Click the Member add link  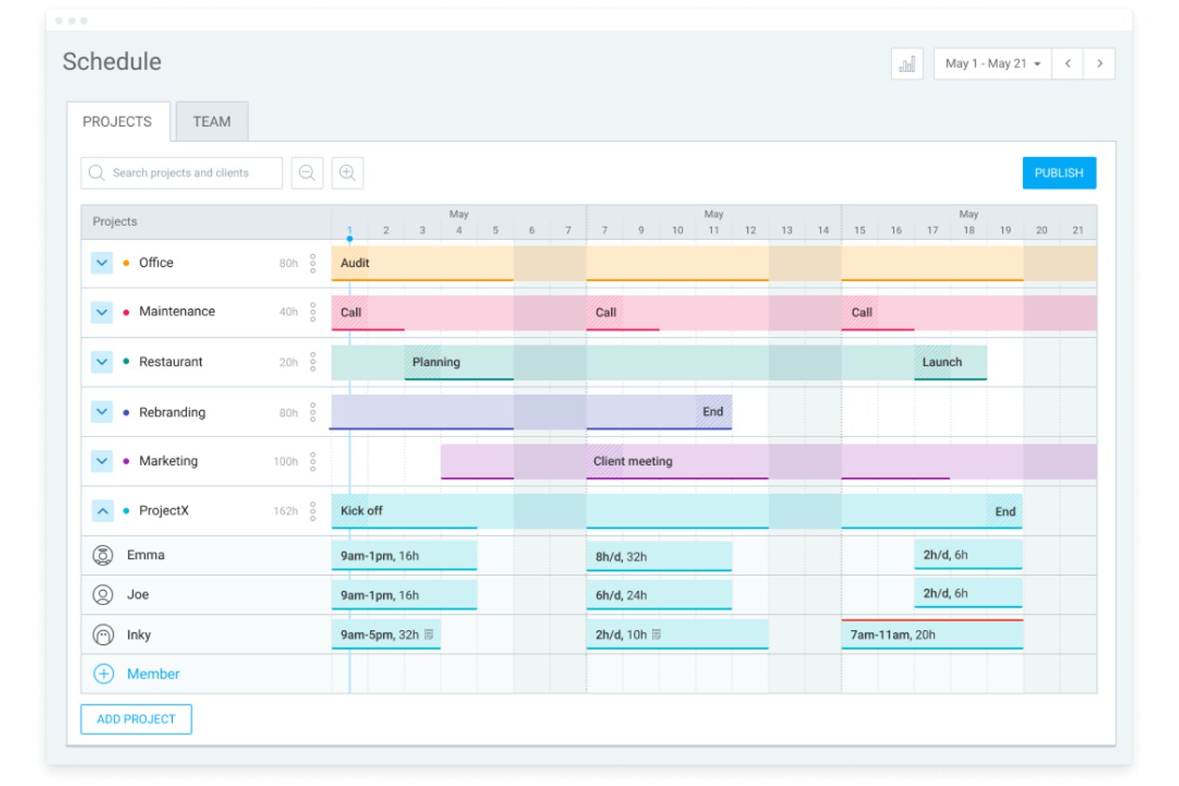[153, 674]
